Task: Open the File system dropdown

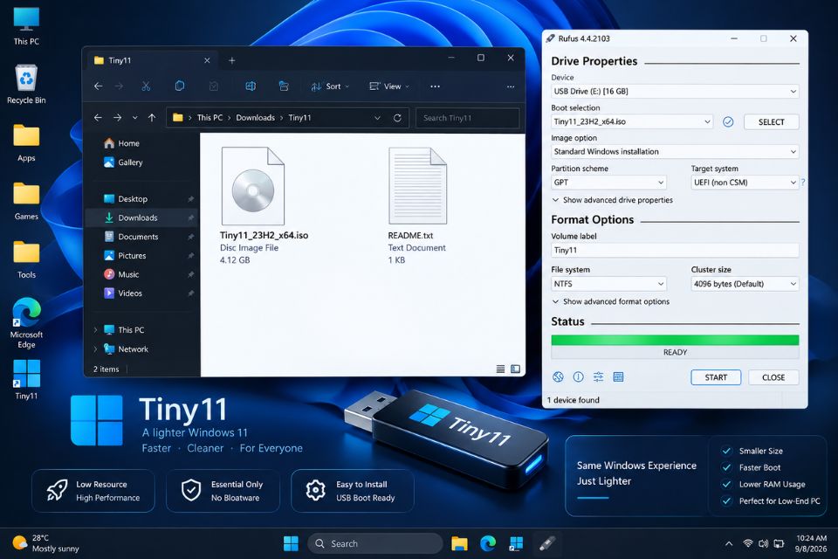Action: (608, 284)
